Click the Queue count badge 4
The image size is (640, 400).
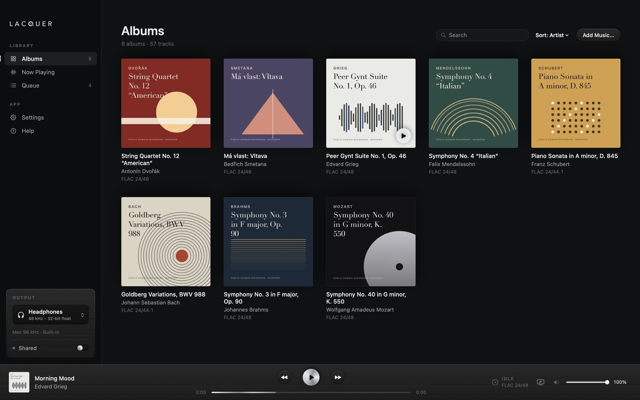[90, 85]
